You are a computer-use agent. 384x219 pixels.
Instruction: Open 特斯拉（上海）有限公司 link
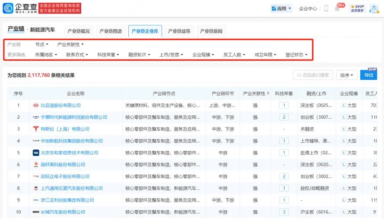tap(65, 129)
